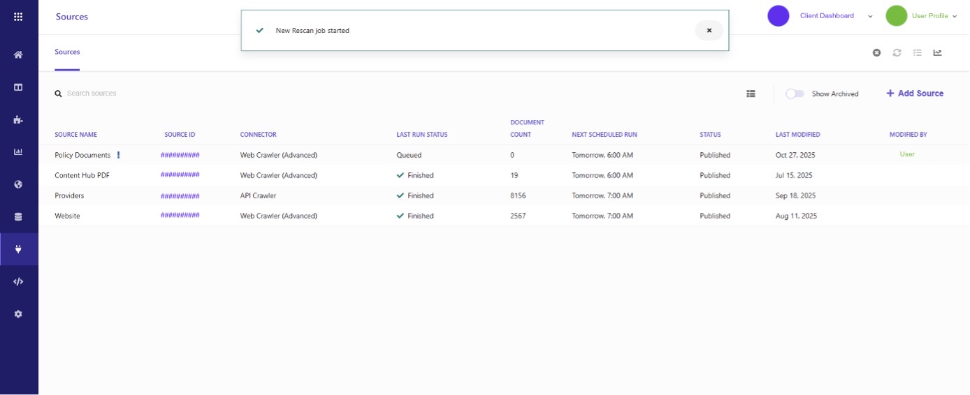The image size is (970, 395).
Task: Click the Sources page title
Action: (x=72, y=17)
